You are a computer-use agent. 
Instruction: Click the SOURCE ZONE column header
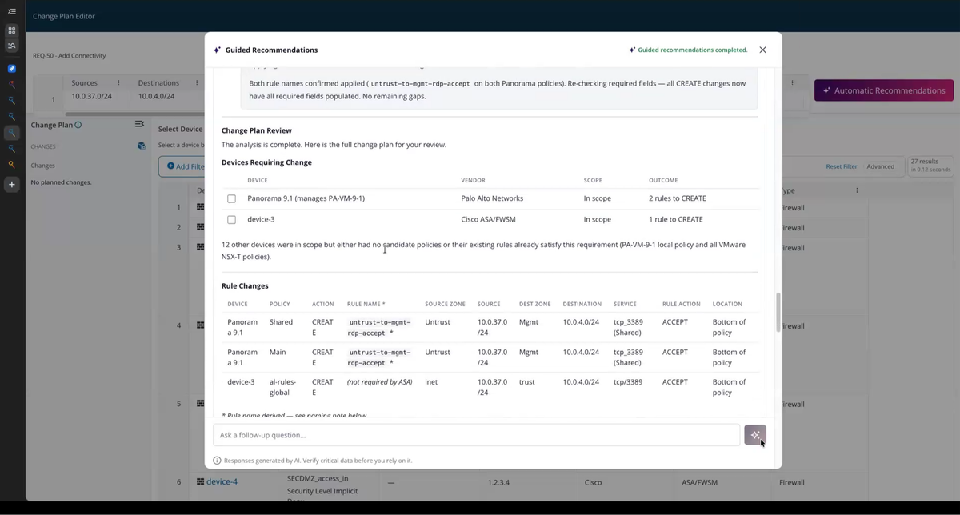pyautogui.click(x=445, y=304)
